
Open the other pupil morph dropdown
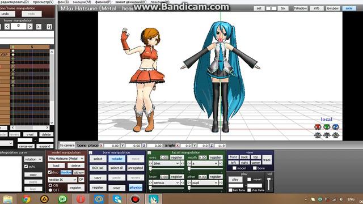click(x=205, y=182)
